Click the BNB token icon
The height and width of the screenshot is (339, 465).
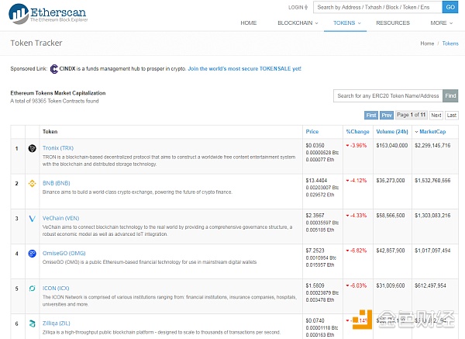click(x=32, y=183)
